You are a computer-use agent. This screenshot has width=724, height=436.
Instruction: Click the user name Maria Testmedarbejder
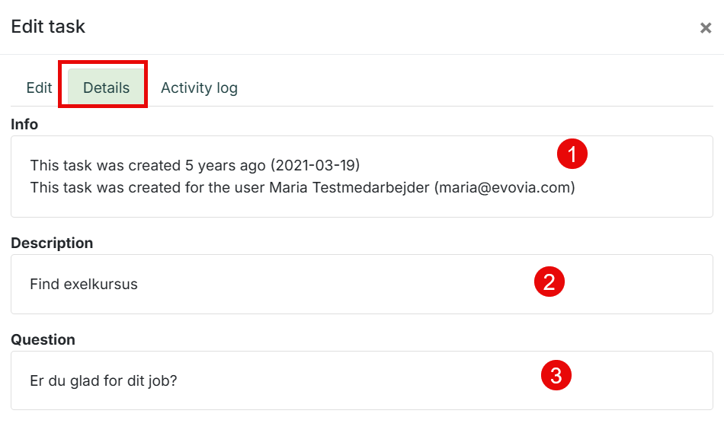(x=350, y=188)
